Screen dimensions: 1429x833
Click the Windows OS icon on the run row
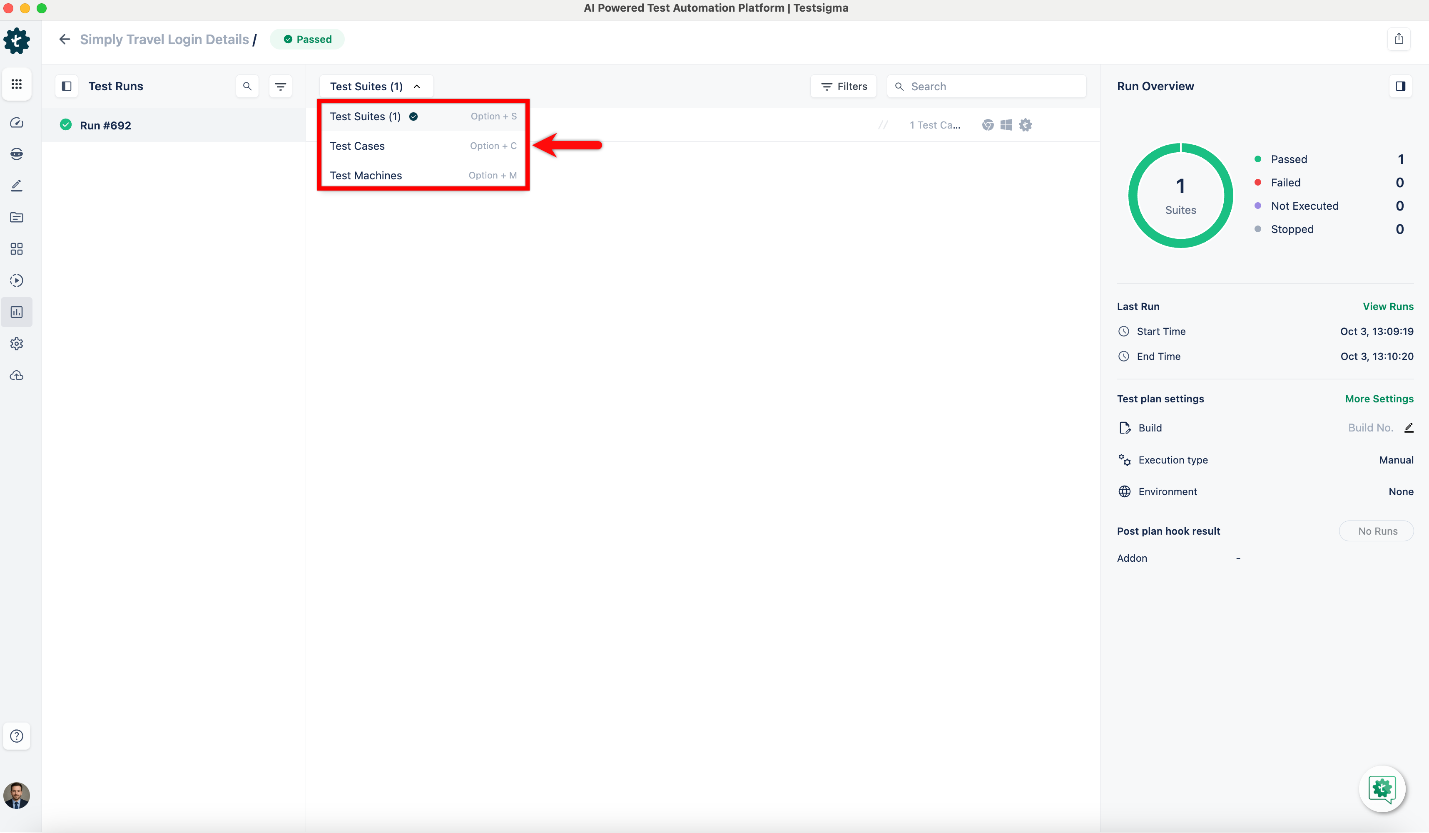(x=1006, y=125)
